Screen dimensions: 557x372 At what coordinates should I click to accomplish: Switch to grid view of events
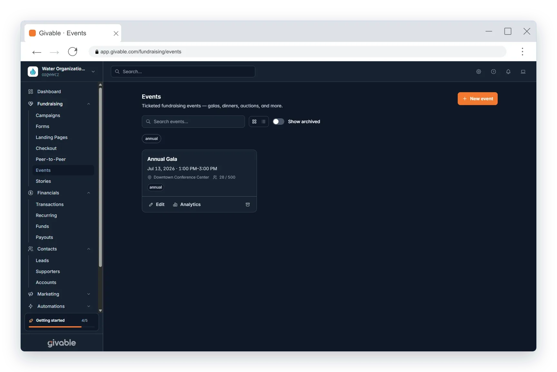click(x=254, y=122)
